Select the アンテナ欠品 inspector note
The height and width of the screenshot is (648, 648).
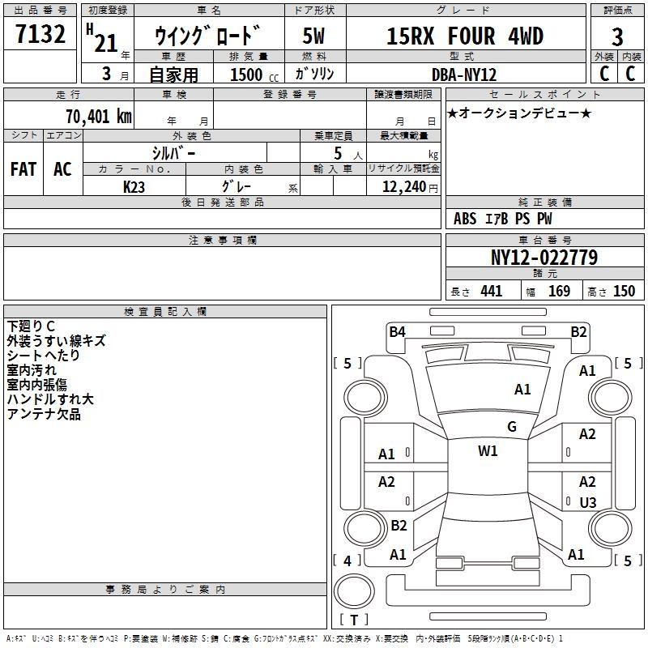tap(44, 415)
